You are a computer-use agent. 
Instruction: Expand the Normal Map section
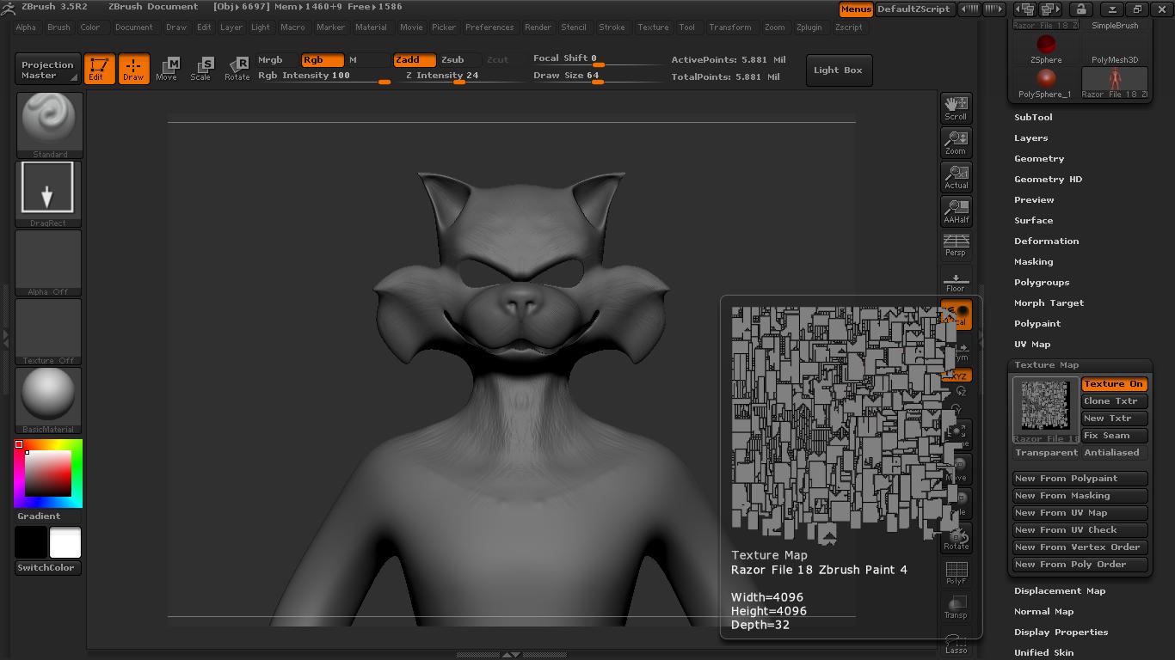(1043, 612)
